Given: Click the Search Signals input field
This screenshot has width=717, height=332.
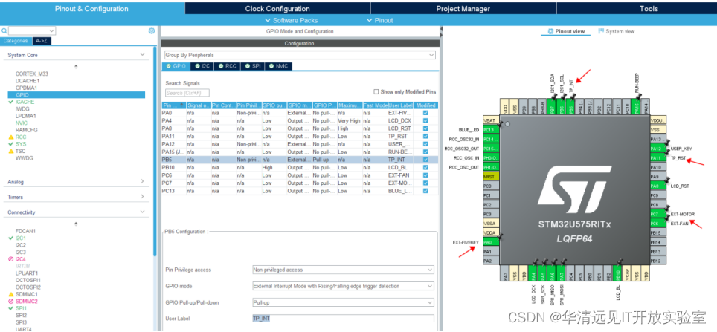Looking at the screenshot, I should (x=187, y=93).
